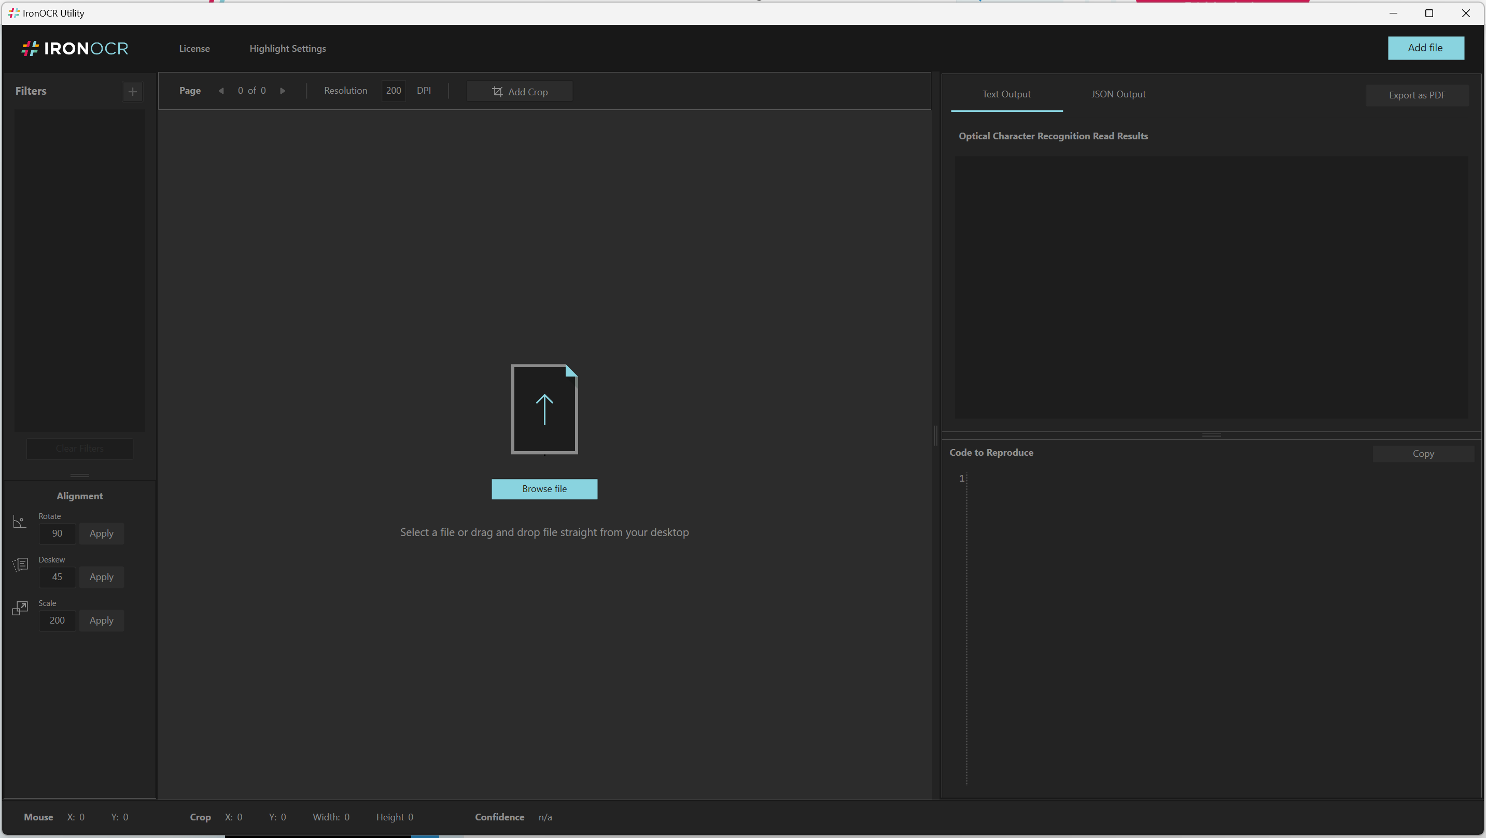Switch to the JSON Output tab

1118,94
